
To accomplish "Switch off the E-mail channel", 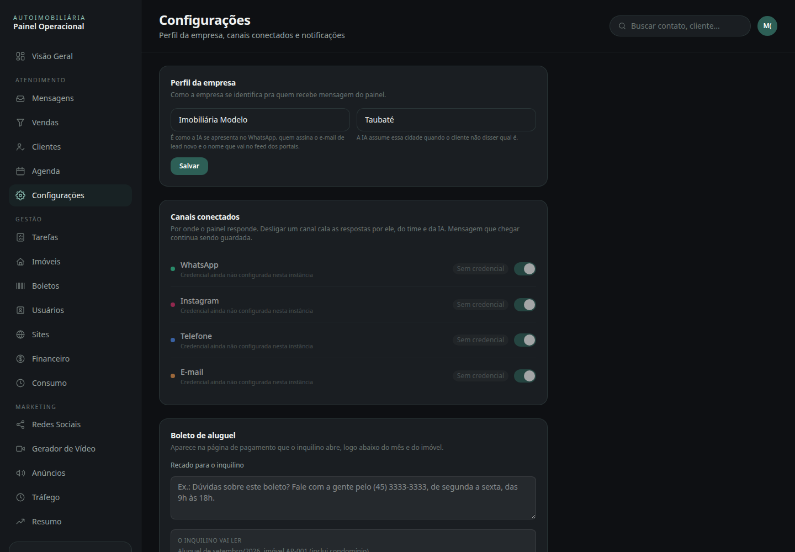I will tap(525, 376).
